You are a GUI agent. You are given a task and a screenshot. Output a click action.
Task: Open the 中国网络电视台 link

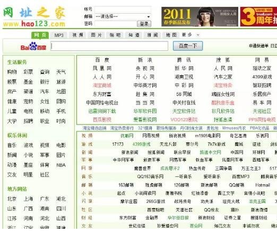[102, 103]
